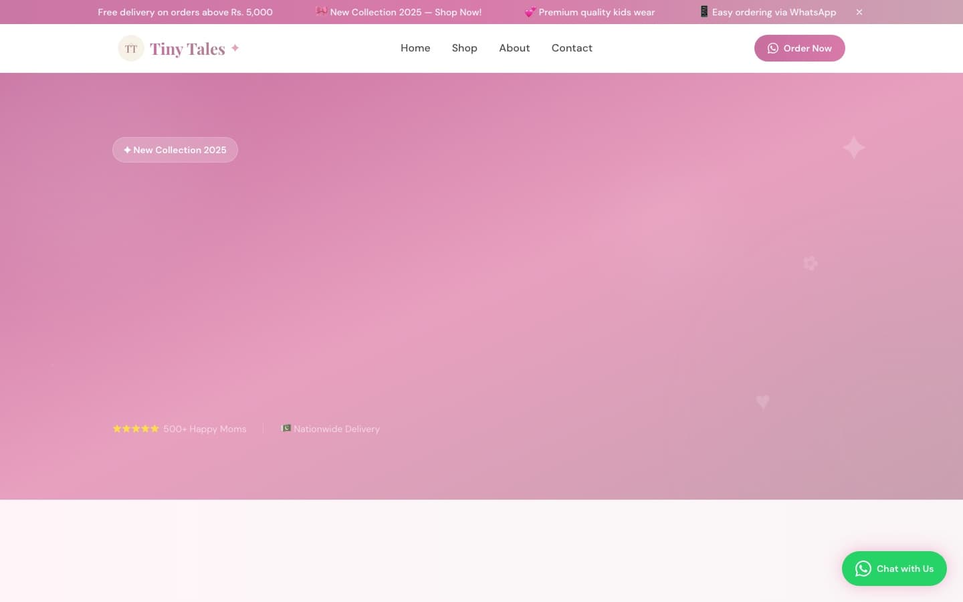The image size is (963, 602).
Task: Click the sparkling heart emoji in the top bar
Action: point(530,12)
